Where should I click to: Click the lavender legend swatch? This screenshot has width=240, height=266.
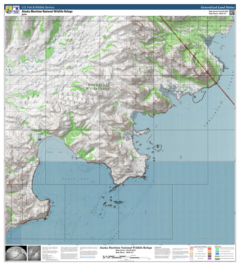(191, 259)
